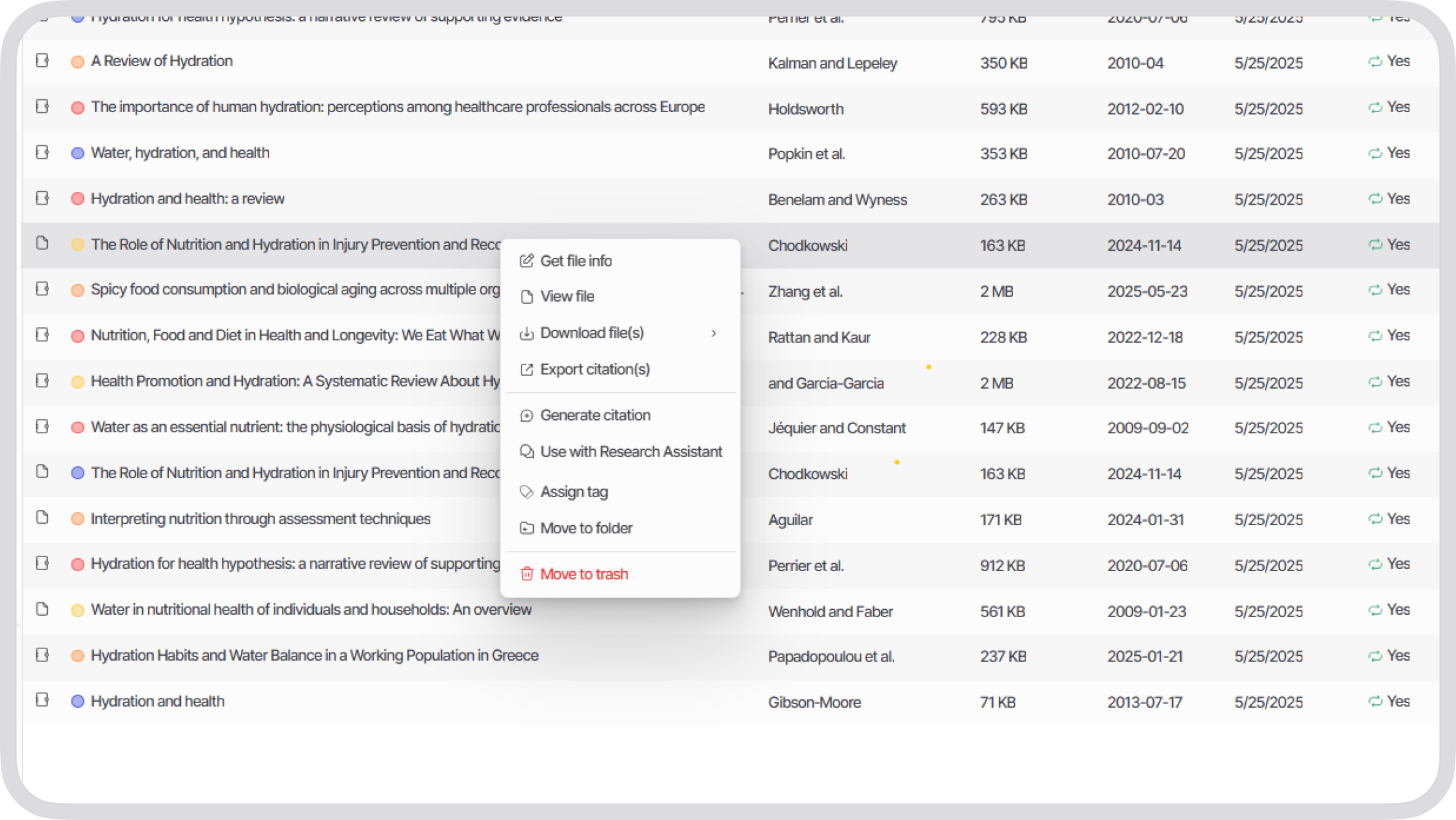
Task: Click sync icon on Papadopoulou et al. row
Action: click(1375, 656)
